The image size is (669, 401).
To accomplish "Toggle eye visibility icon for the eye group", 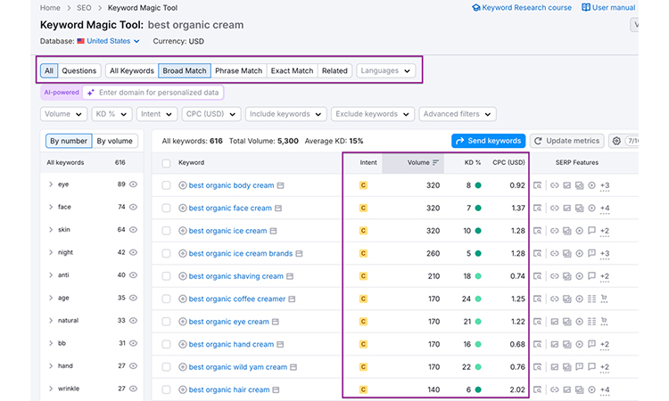I will tap(134, 184).
